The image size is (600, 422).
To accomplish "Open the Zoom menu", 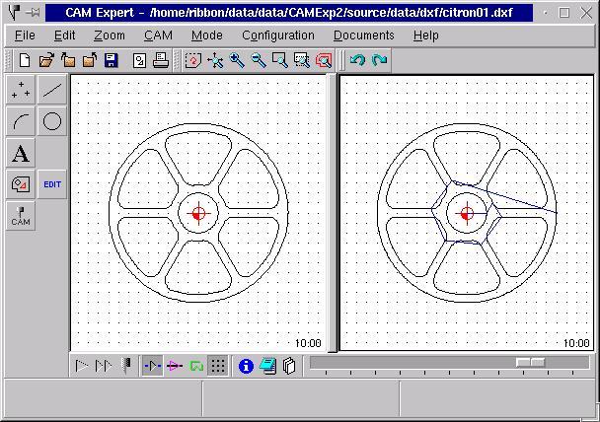I will 110,35.
